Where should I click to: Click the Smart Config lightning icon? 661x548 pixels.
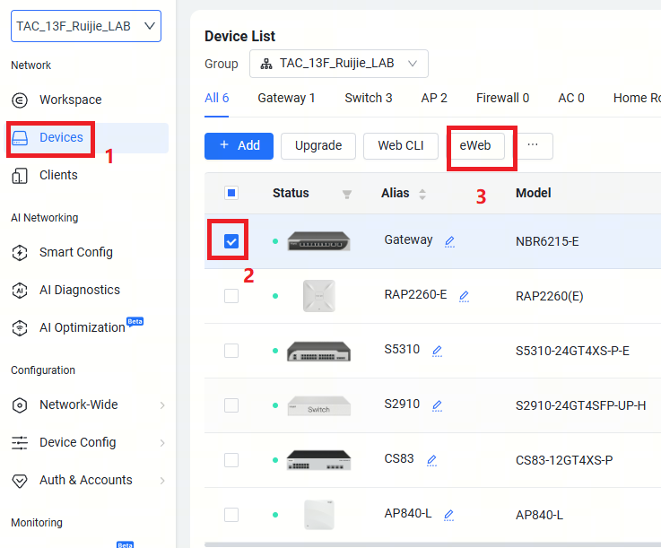click(20, 253)
